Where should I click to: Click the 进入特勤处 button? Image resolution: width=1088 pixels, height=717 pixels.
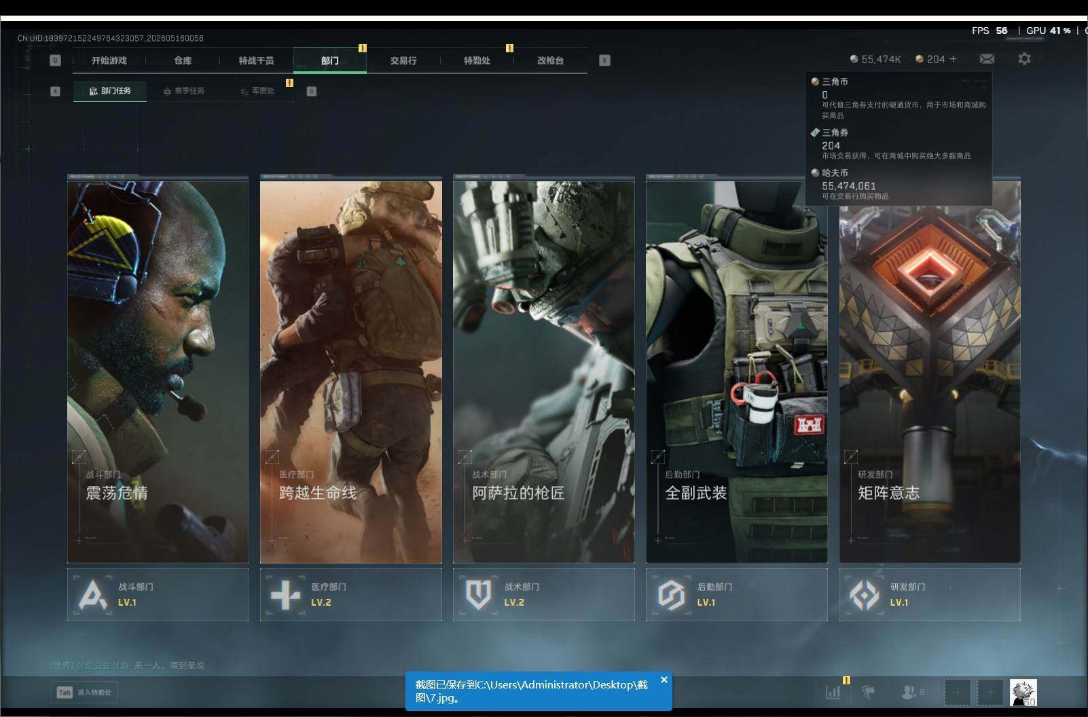(x=84, y=693)
